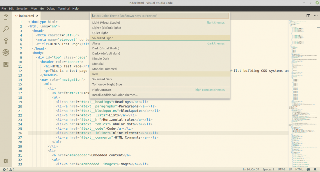This screenshot has height=172, width=320.
Task: Pick the High Contrast theme
Action: click(x=102, y=90)
